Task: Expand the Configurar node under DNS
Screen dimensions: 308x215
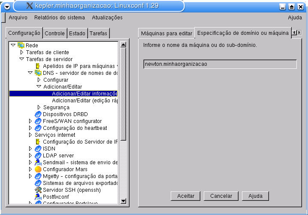Action: [x=39, y=80]
